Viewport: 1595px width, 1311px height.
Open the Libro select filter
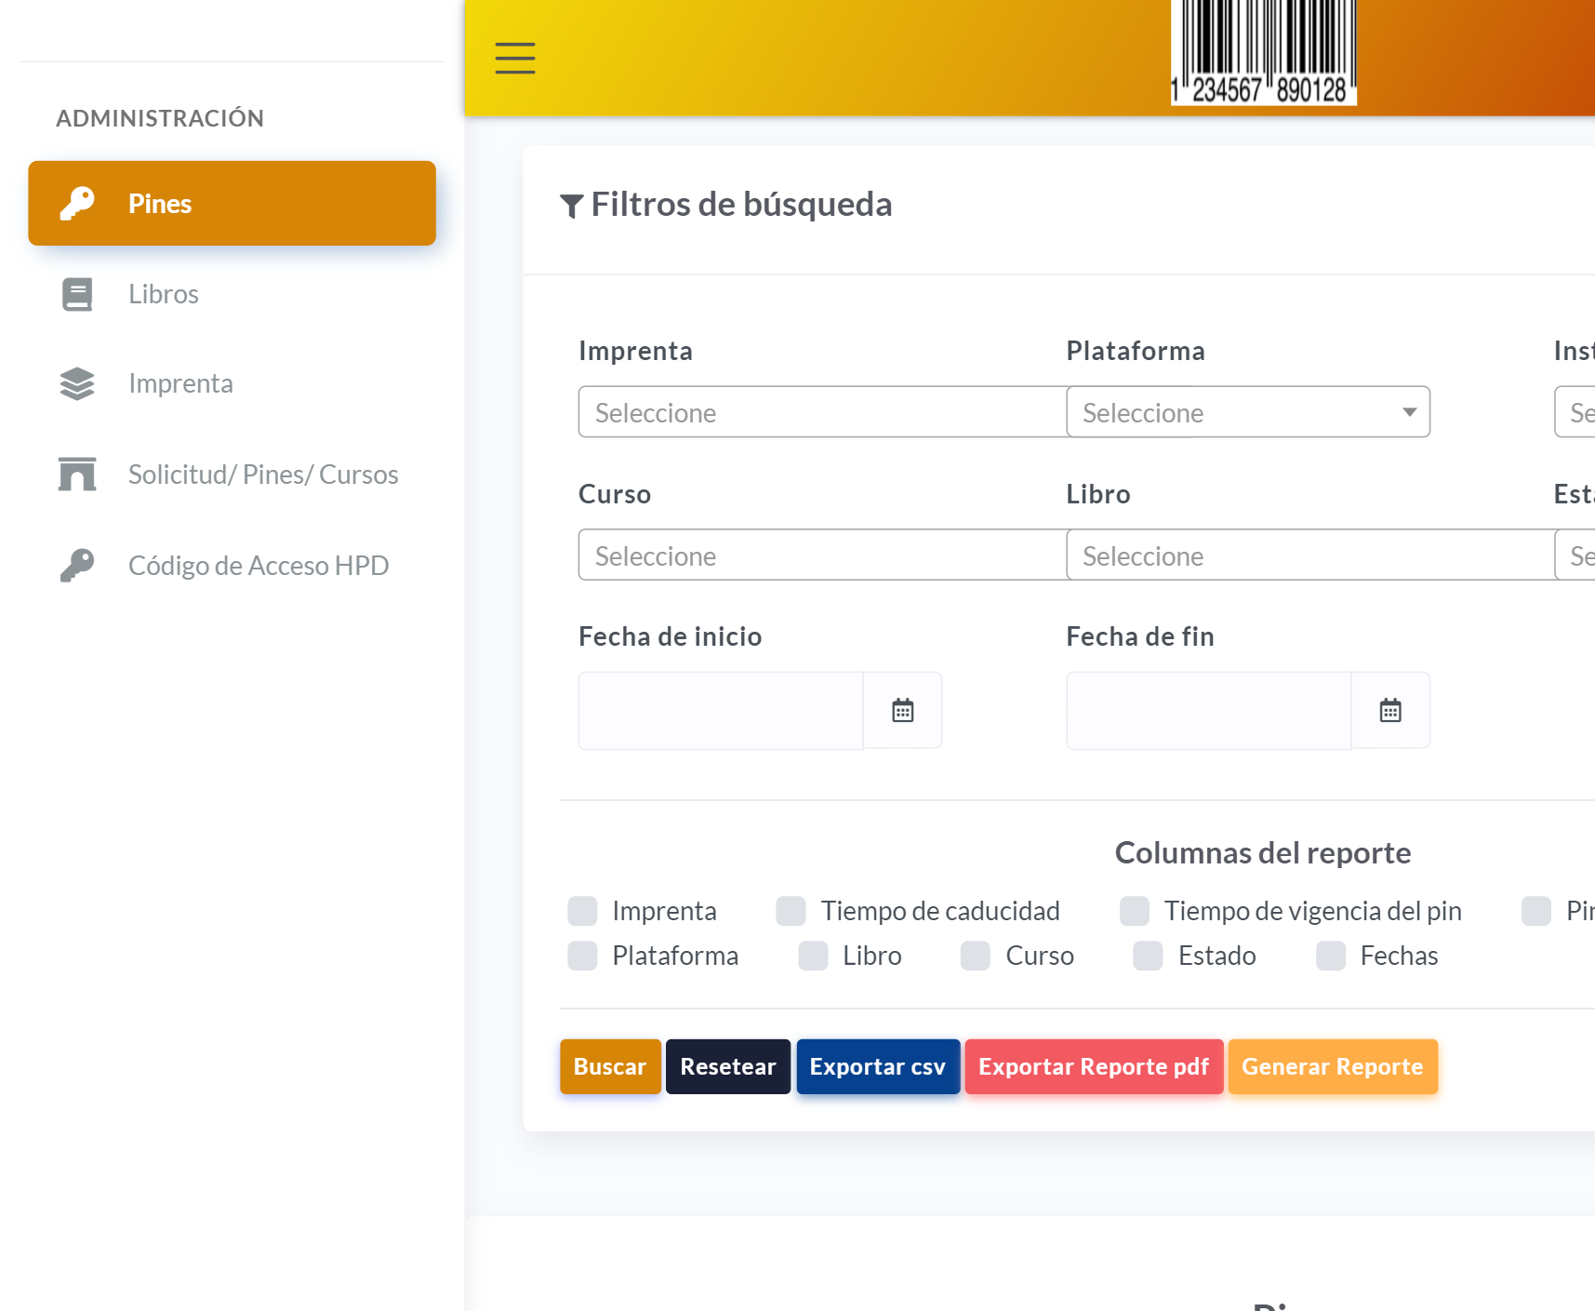click(1309, 555)
